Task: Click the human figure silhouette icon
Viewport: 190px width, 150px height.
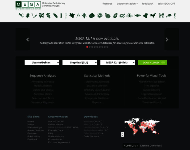Action: click(x=175, y=15)
